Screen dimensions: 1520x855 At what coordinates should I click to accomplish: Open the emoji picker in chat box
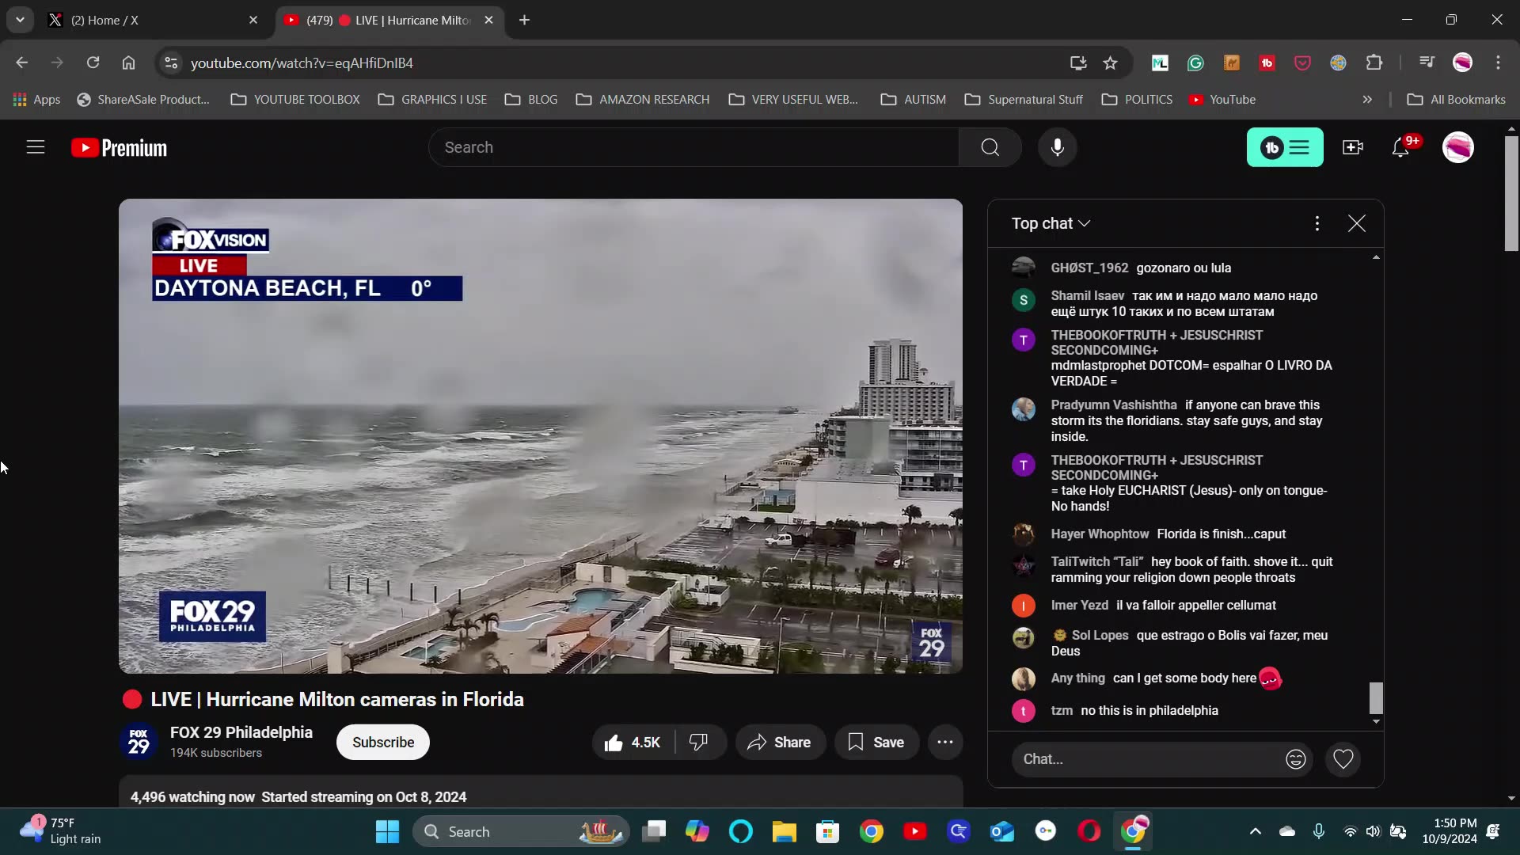coord(1296,759)
